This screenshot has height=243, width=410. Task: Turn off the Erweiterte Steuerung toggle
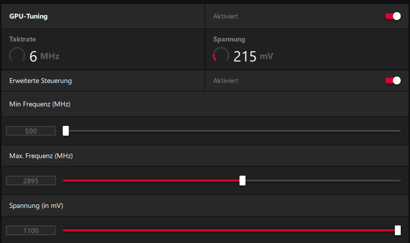[393, 81]
